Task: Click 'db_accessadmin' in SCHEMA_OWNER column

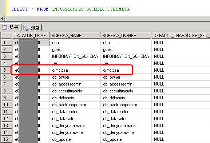Action: pyautogui.click(x=118, y=84)
